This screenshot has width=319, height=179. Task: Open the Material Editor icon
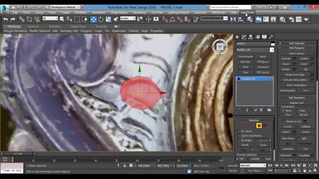(283, 19)
